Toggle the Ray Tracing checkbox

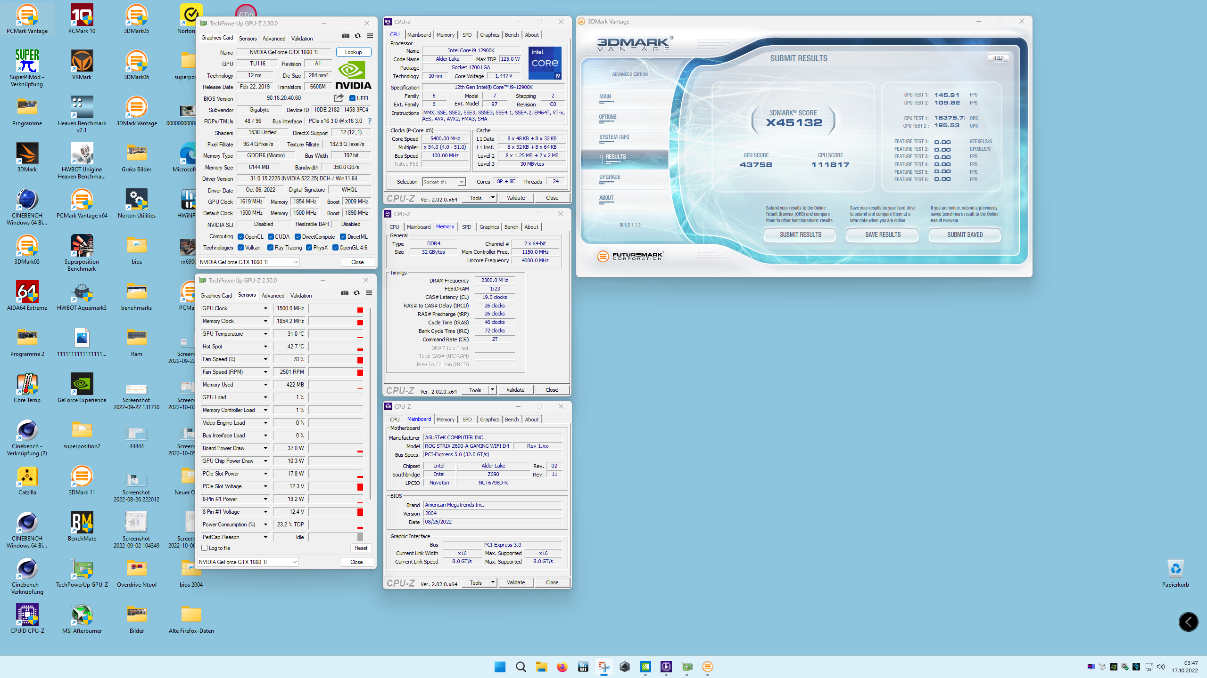tap(270, 248)
